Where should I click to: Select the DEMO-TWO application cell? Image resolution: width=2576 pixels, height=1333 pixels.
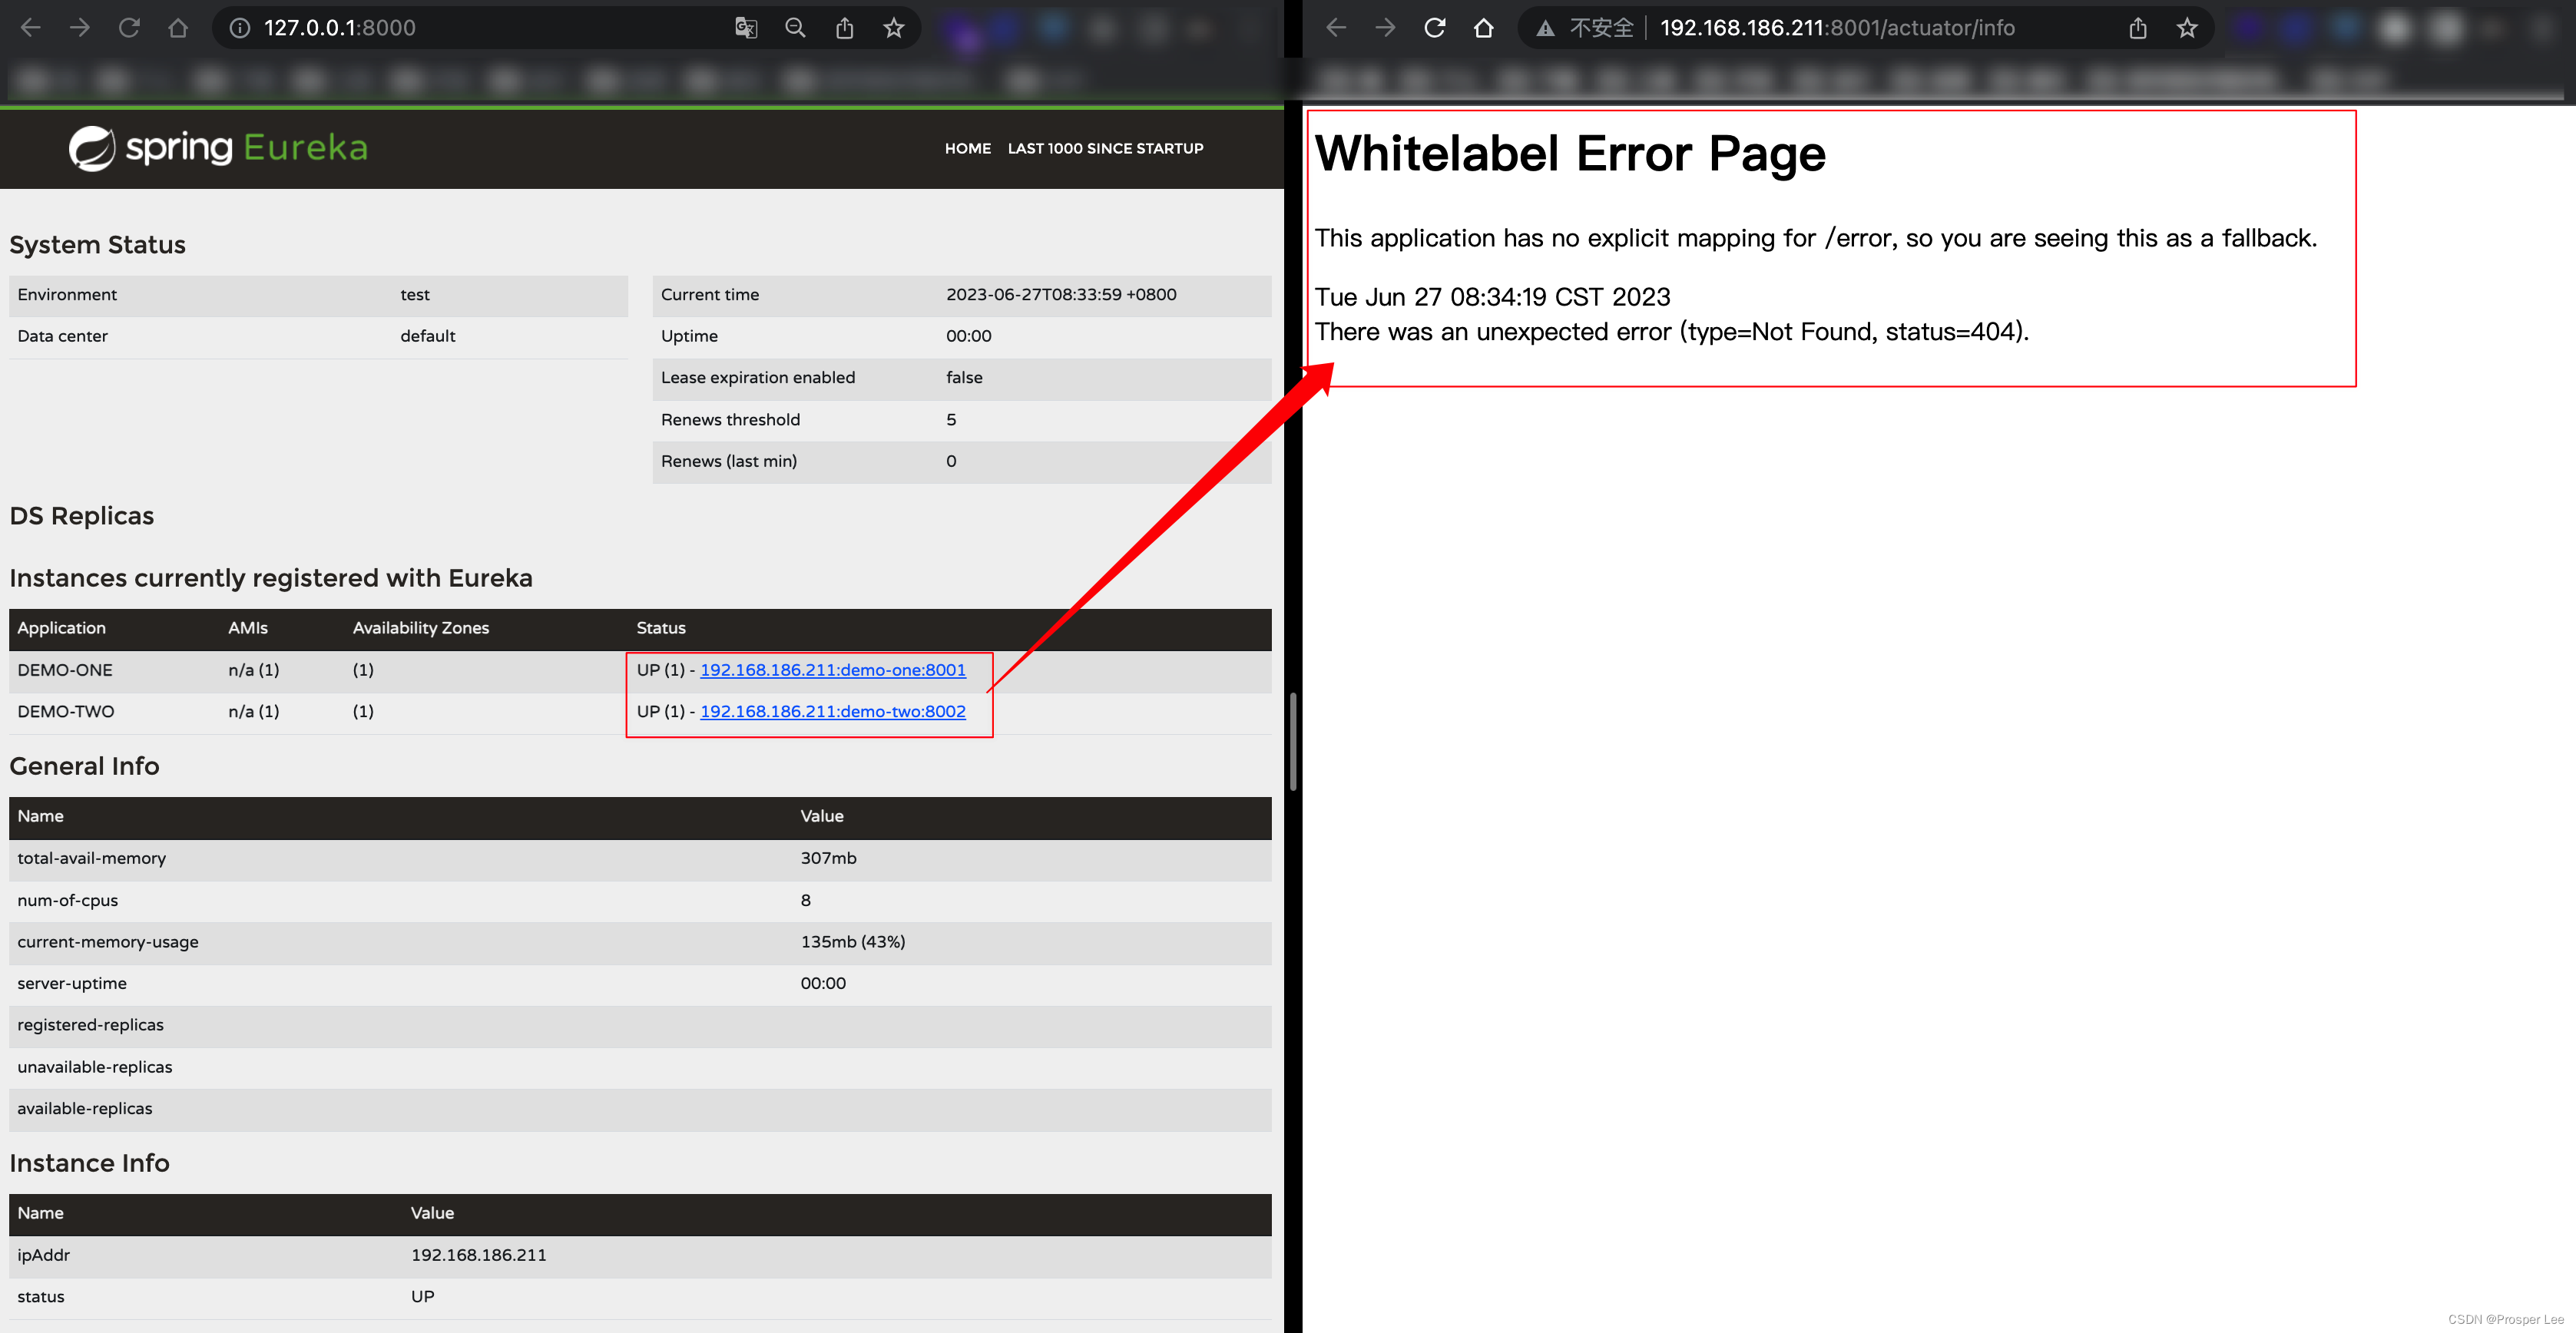[x=66, y=711]
